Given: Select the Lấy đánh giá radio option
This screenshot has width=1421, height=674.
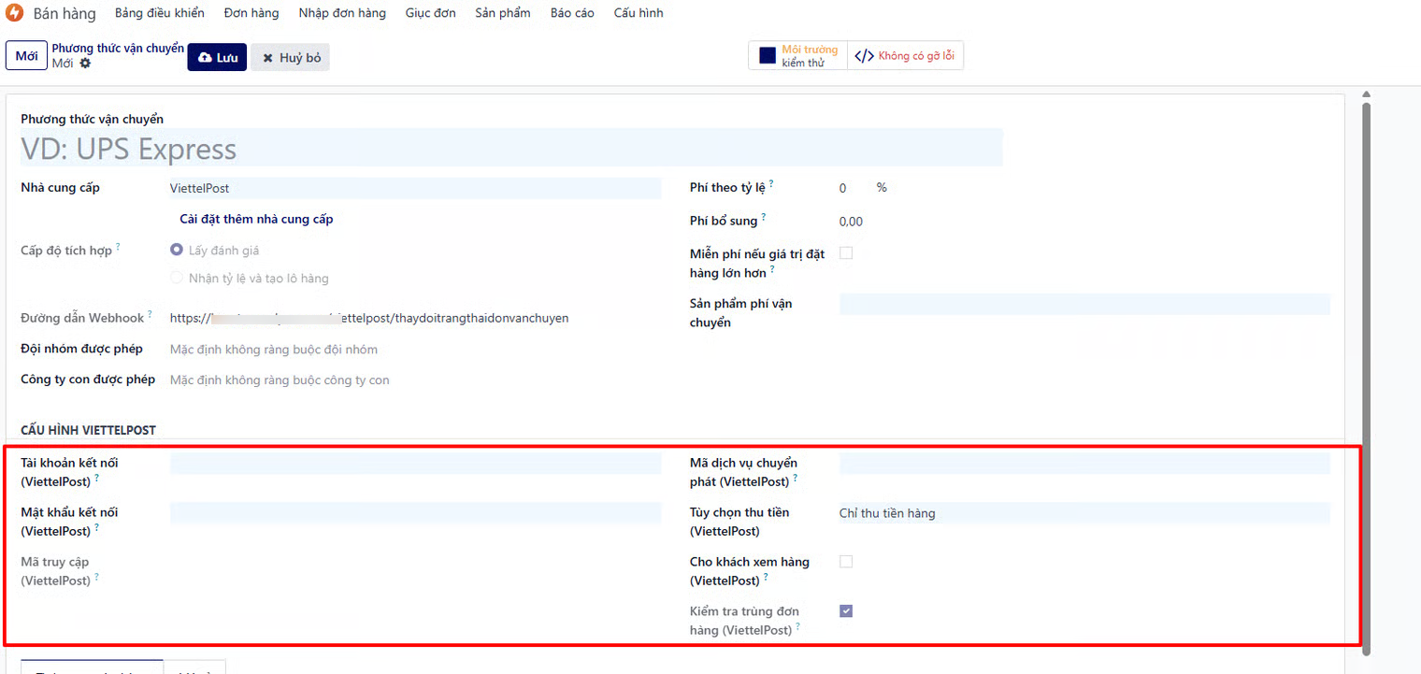Looking at the screenshot, I should pyautogui.click(x=177, y=251).
